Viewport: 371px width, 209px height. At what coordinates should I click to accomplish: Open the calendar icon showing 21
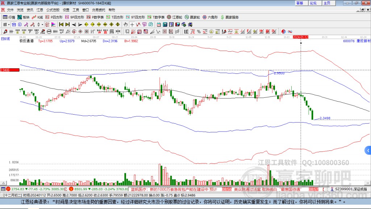click(x=159, y=25)
